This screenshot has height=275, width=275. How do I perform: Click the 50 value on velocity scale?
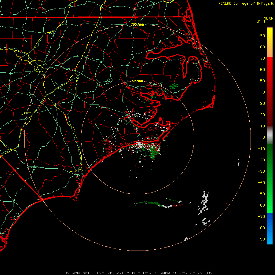pyautogui.click(x=262, y=81)
